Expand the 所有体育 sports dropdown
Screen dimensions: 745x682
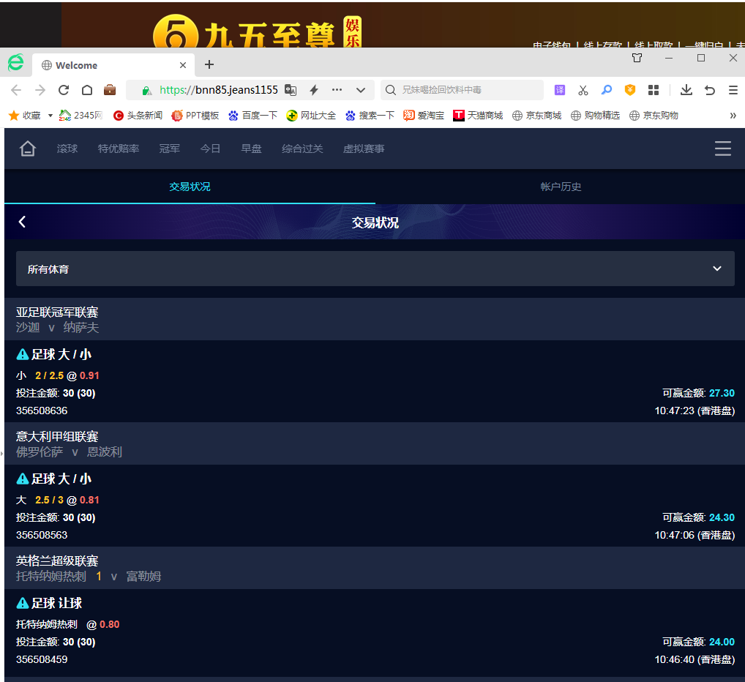375,269
